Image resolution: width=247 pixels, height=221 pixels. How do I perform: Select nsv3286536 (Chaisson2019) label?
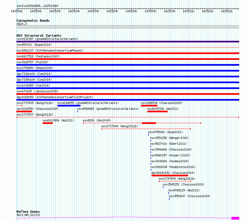click(x=162, y=103)
